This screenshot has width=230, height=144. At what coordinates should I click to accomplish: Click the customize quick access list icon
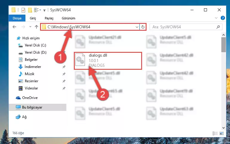click(37, 10)
